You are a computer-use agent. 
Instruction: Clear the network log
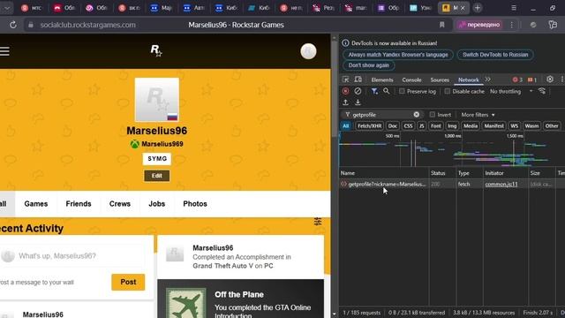(358, 91)
